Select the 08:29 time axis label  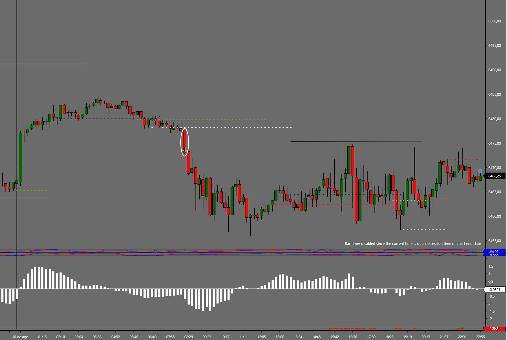pyautogui.click(x=189, y=337)
